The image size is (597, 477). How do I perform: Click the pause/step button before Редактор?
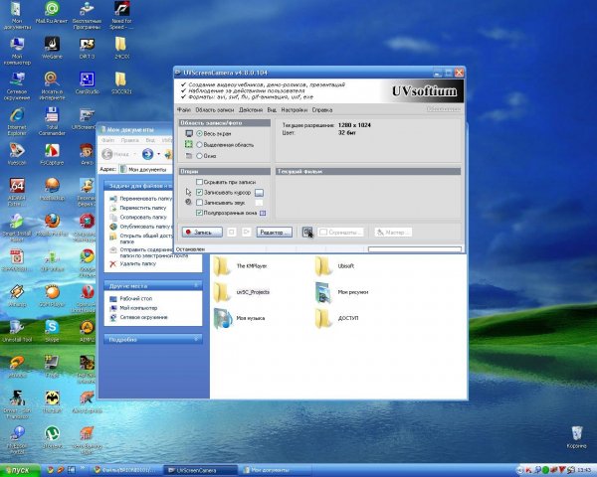(x=247, y=232)
